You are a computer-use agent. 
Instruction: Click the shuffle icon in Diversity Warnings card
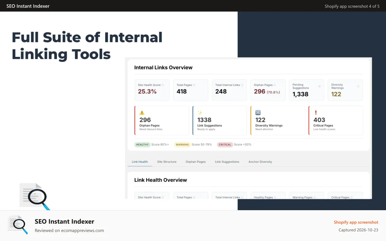[x=258, y=113]
